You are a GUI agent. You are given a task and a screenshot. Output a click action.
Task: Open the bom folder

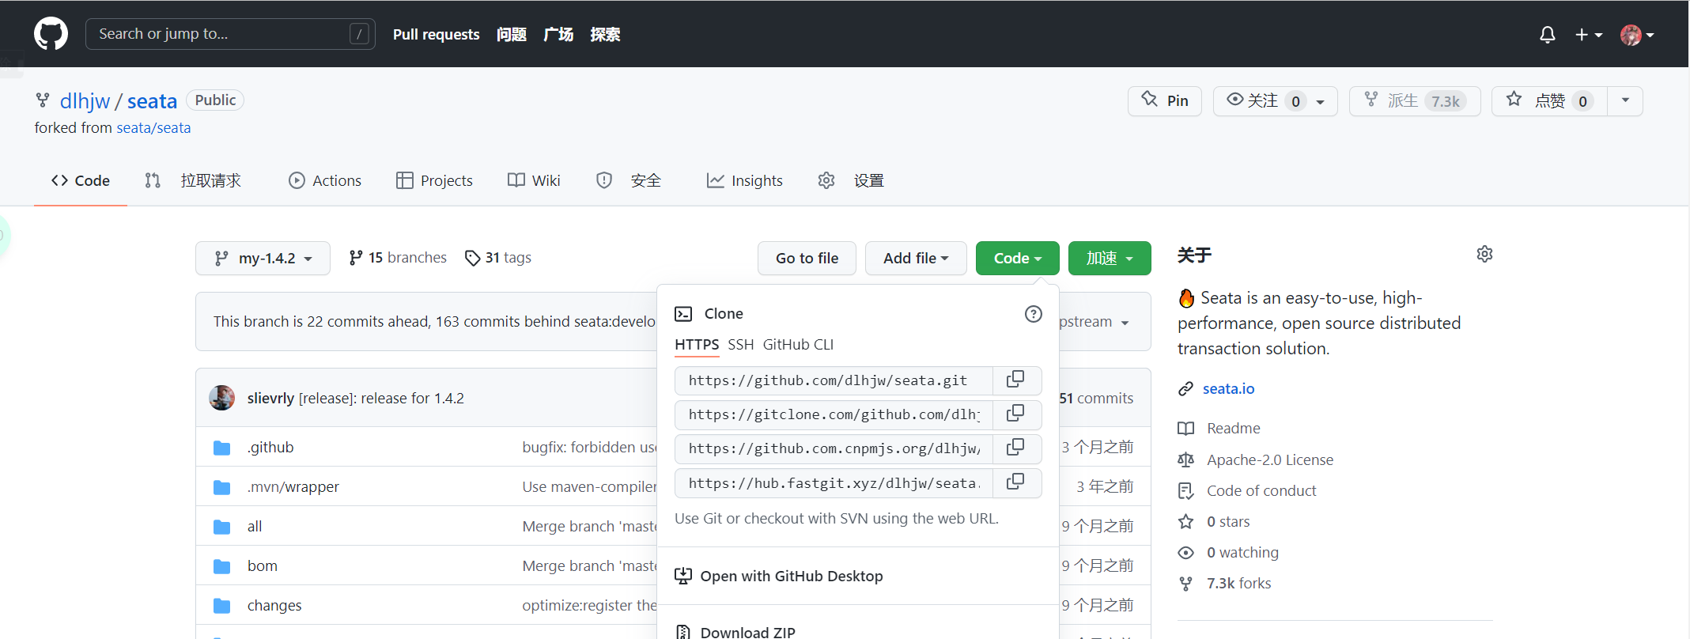(263, 566)
